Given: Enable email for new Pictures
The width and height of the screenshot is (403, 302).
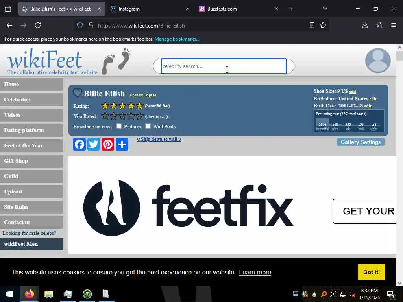Looking at the screenshot, I should 119,126.
